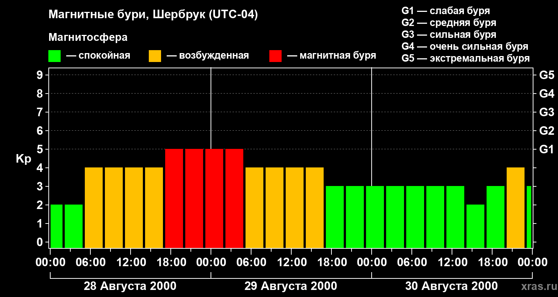Select the '28 Августа 2000' date label
The height and width of the screenshot is (297, 558).
click(130, 286)
